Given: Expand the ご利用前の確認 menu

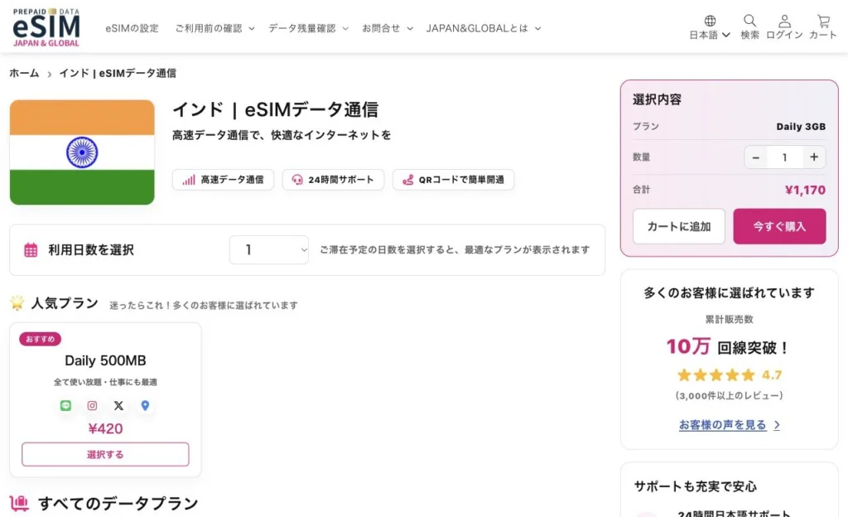Looking at the screenshot, I should pyautogui.click(x=214, y=28).
